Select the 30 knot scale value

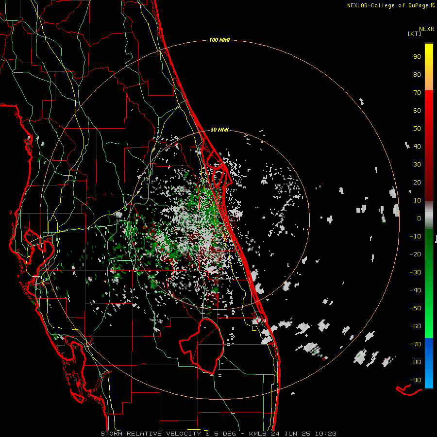[417, 165]
